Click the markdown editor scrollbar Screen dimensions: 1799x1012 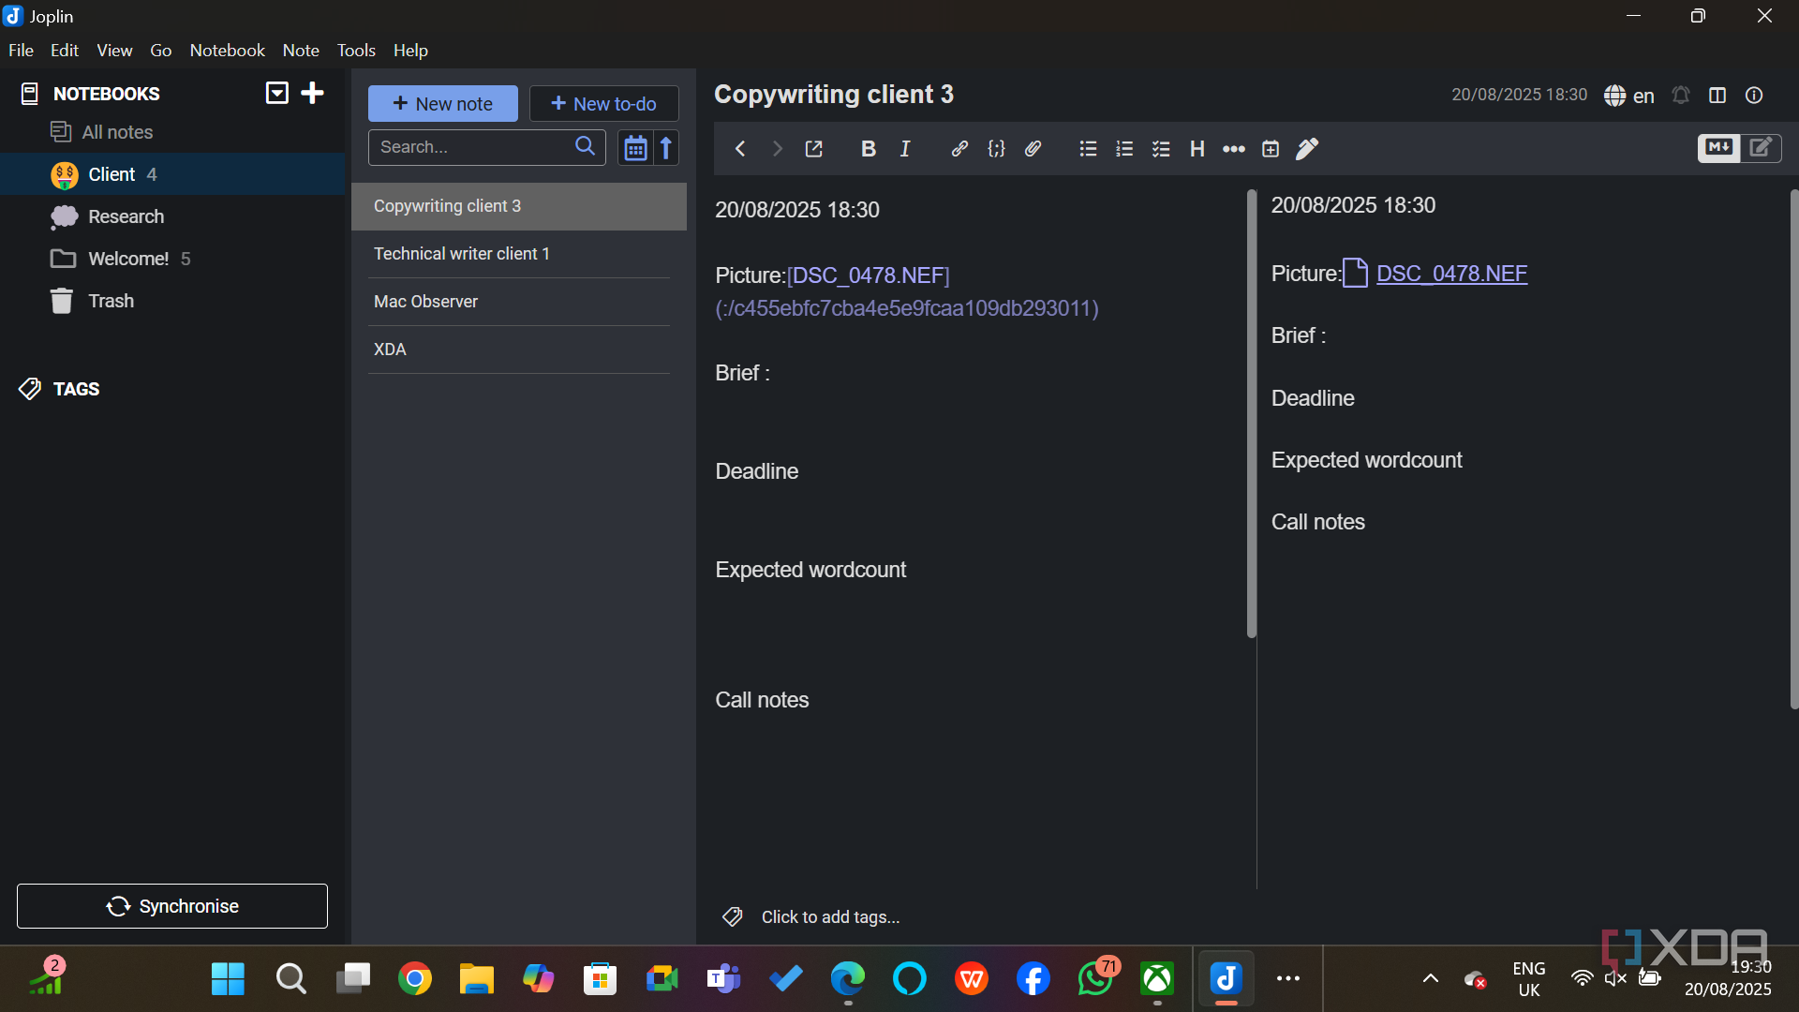pos(1252,414)
